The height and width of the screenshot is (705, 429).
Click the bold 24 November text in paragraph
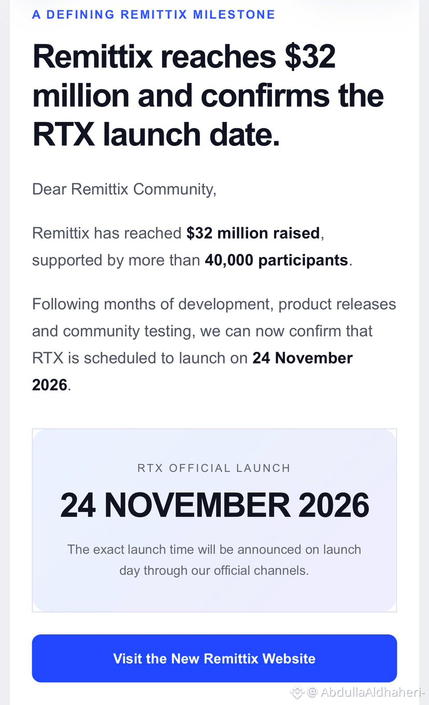pos(303,358)
